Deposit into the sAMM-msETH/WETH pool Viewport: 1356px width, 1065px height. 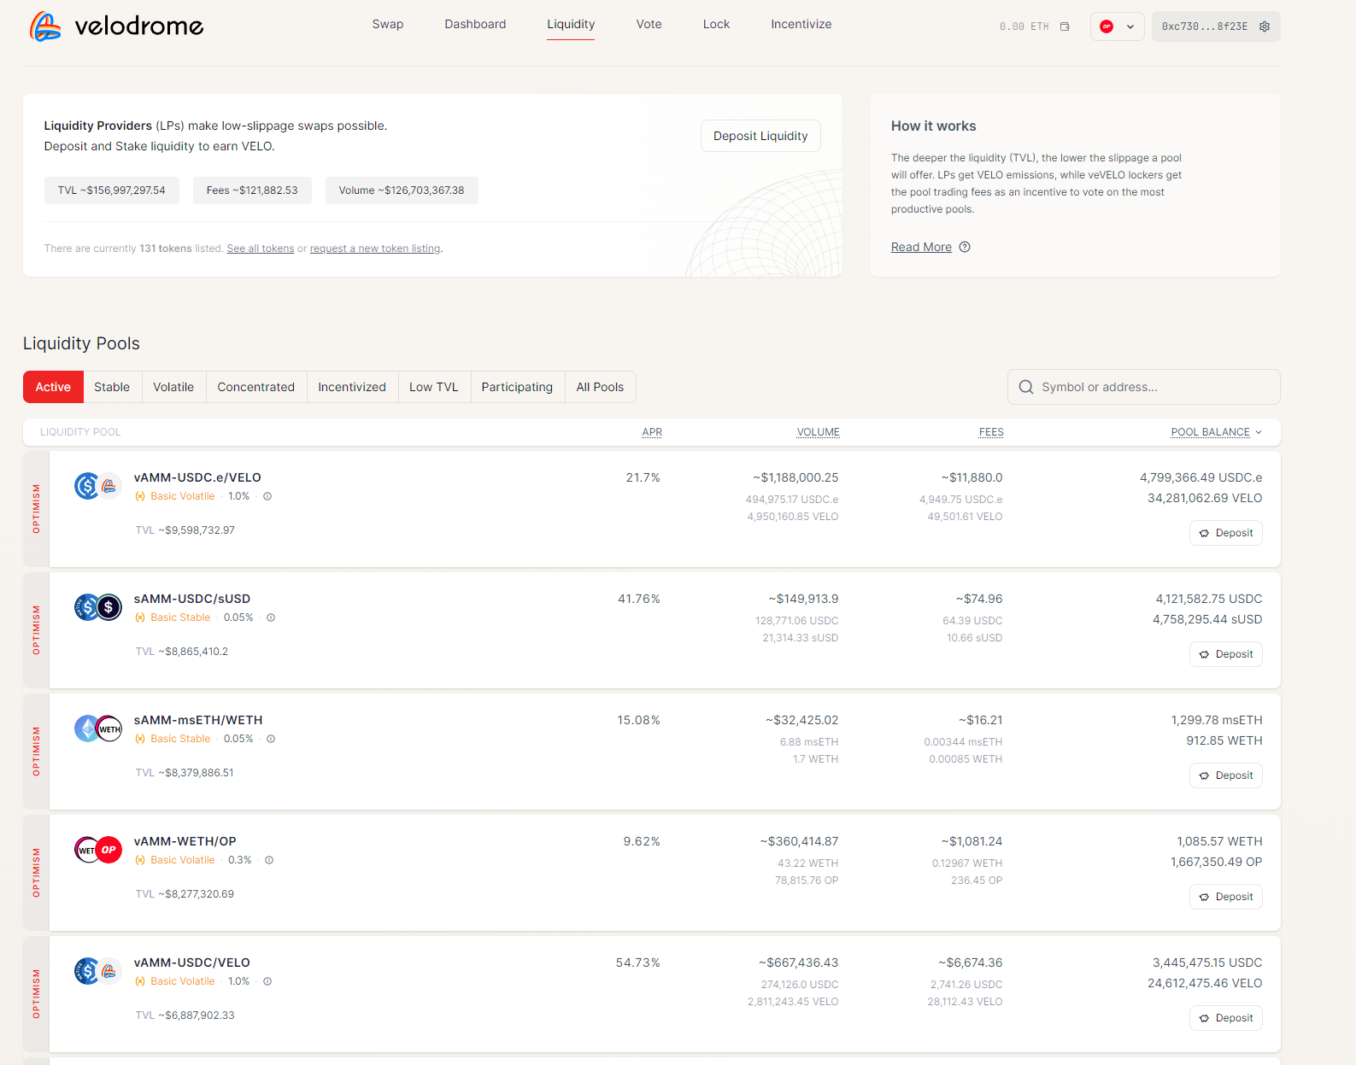pos(1226,775)
